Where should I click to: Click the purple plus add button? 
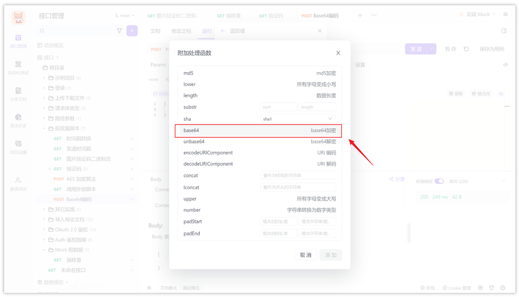(x=132, y=31)
